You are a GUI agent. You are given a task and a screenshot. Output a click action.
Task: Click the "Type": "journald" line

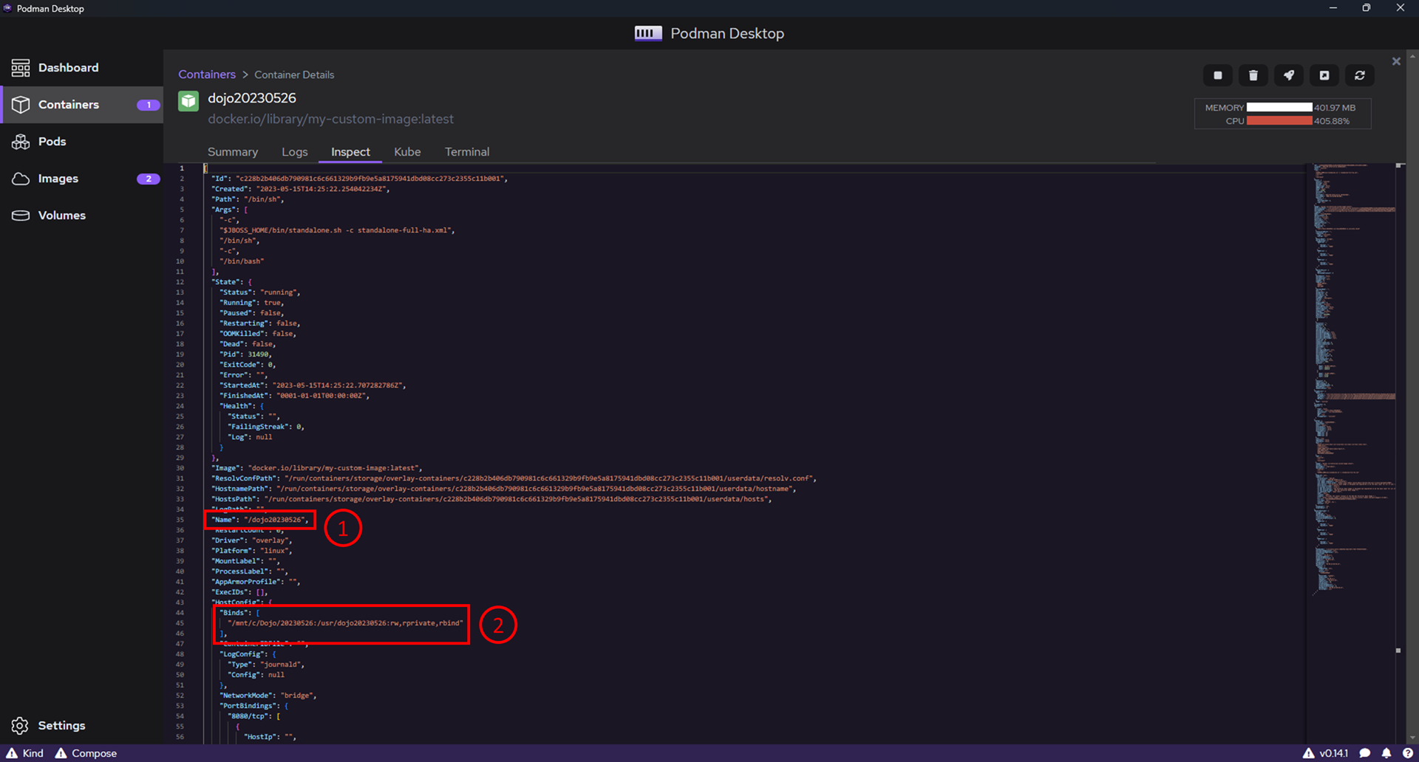click(x=266, y=665)
